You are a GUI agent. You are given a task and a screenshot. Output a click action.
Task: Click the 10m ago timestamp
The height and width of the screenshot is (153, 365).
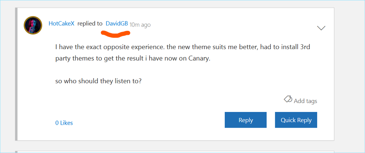coord(140,25)
